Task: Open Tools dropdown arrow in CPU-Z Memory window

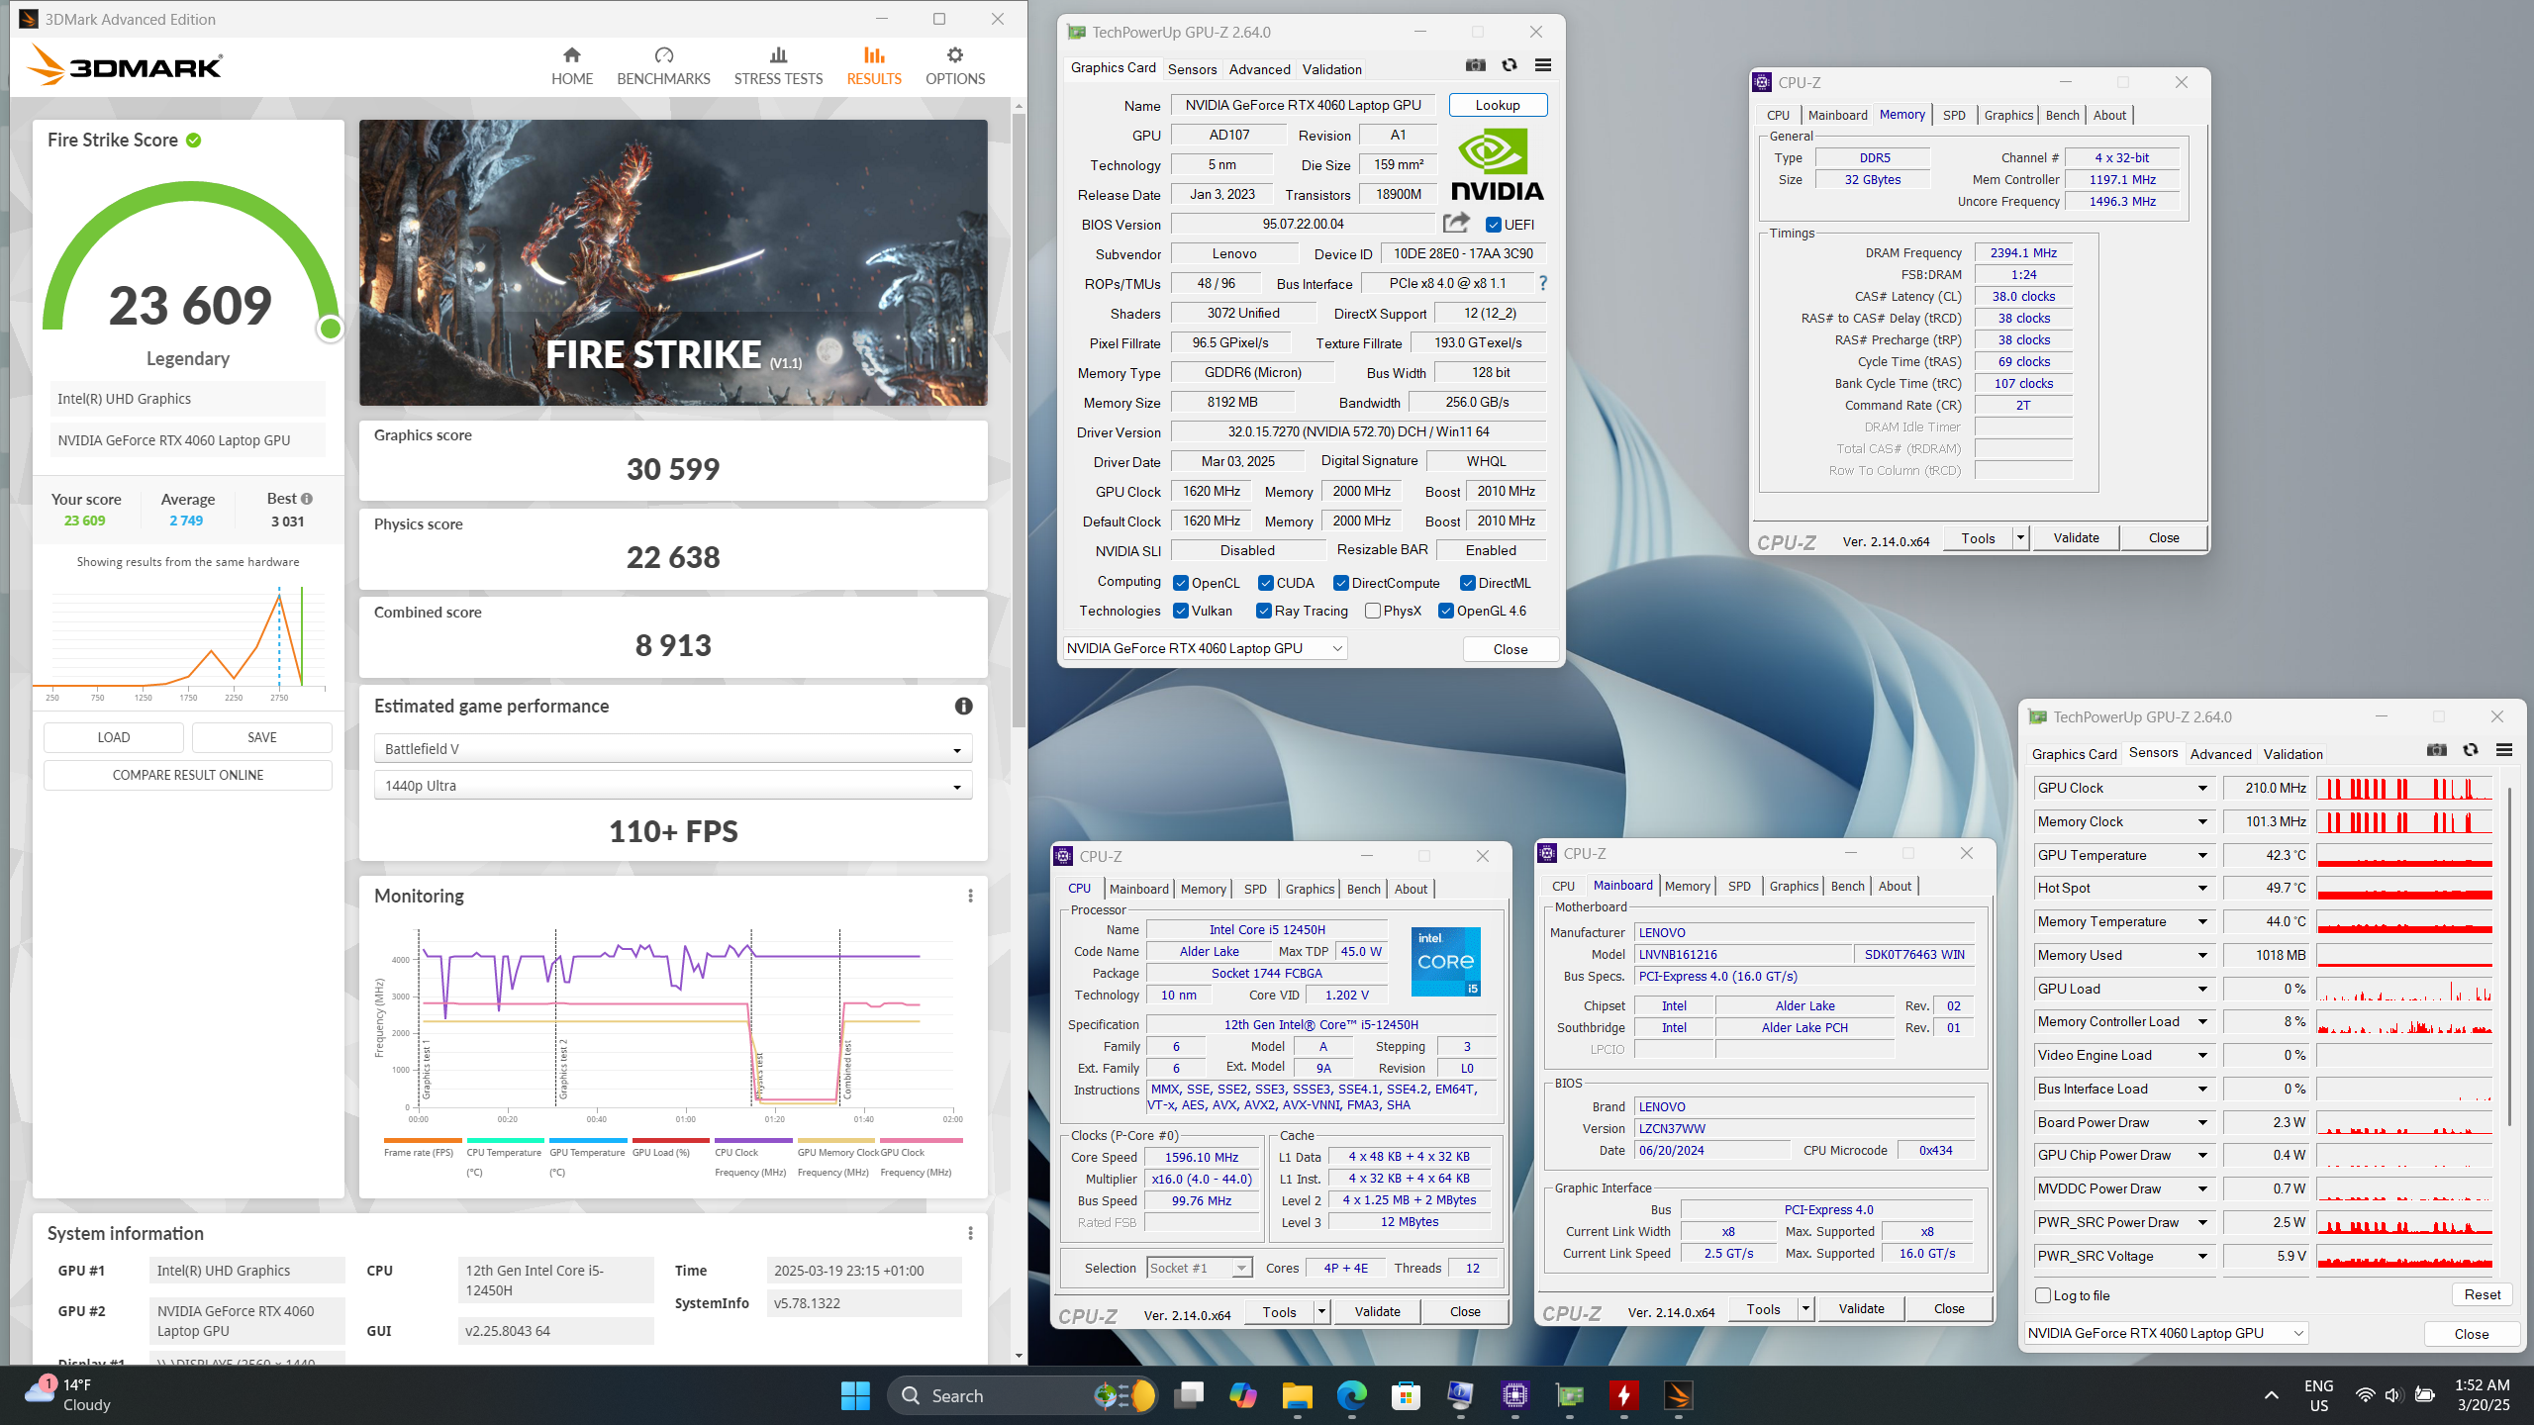Action: click(2020, 538)
